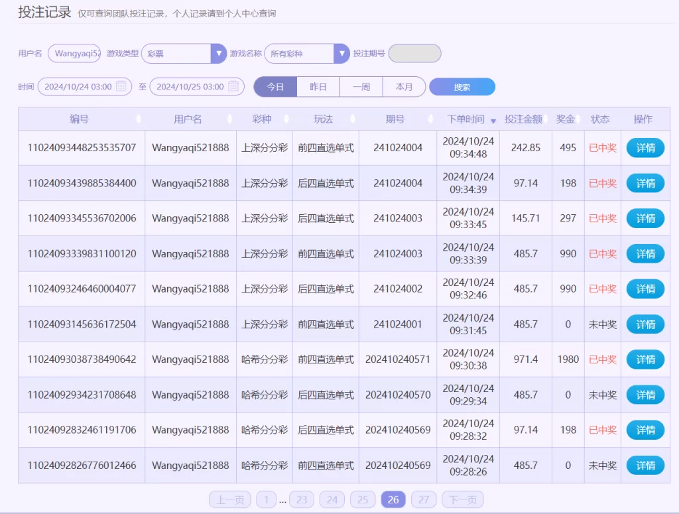Click prize value 495
Image resolution: width=679 pixels, height=514 pixels.
pos(568,148)
